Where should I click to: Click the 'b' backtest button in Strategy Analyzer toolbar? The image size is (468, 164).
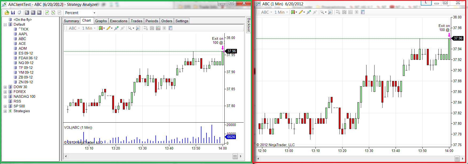[x=27, y=13]
